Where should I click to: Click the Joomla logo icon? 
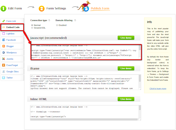point(4,59)
